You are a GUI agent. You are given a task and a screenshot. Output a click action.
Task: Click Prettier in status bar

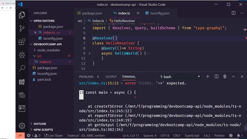point(219,136)
